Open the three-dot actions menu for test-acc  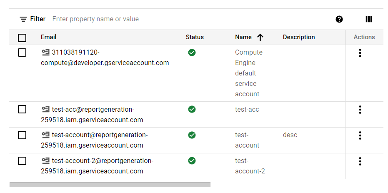pyautogui.click(x=360, y=110)
